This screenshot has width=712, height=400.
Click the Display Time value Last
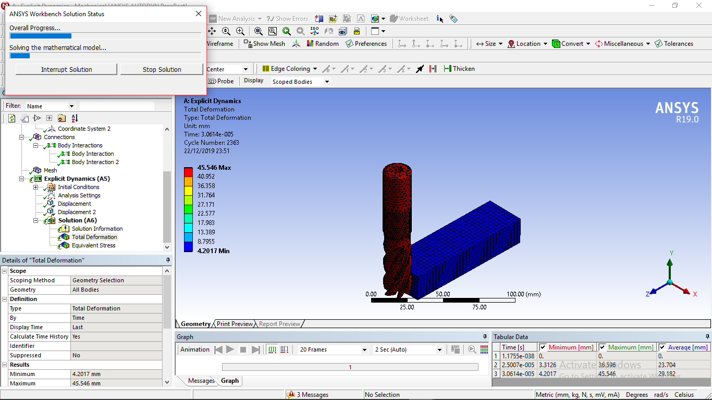pyautogui.click(x=117, y=327)
